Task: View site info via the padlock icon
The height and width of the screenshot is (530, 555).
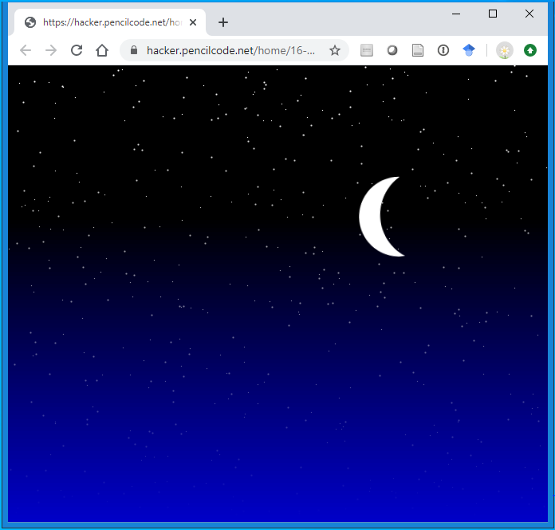Action: coord(134,50)
